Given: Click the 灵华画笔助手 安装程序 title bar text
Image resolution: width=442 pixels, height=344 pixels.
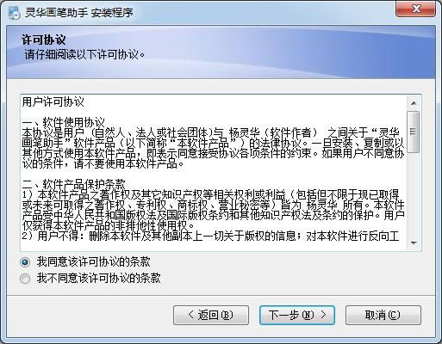Looking at the screenshot, I should click(79, 13).
